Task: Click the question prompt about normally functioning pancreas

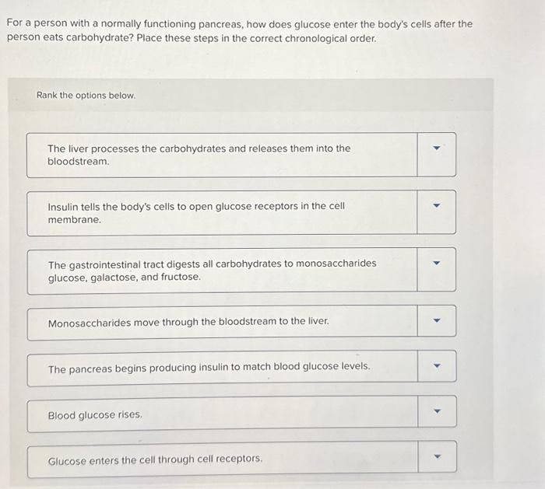Action: point(240,31)
